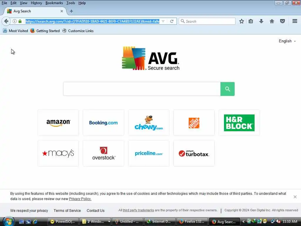Click the muted volume tray icon

point(278,222)
